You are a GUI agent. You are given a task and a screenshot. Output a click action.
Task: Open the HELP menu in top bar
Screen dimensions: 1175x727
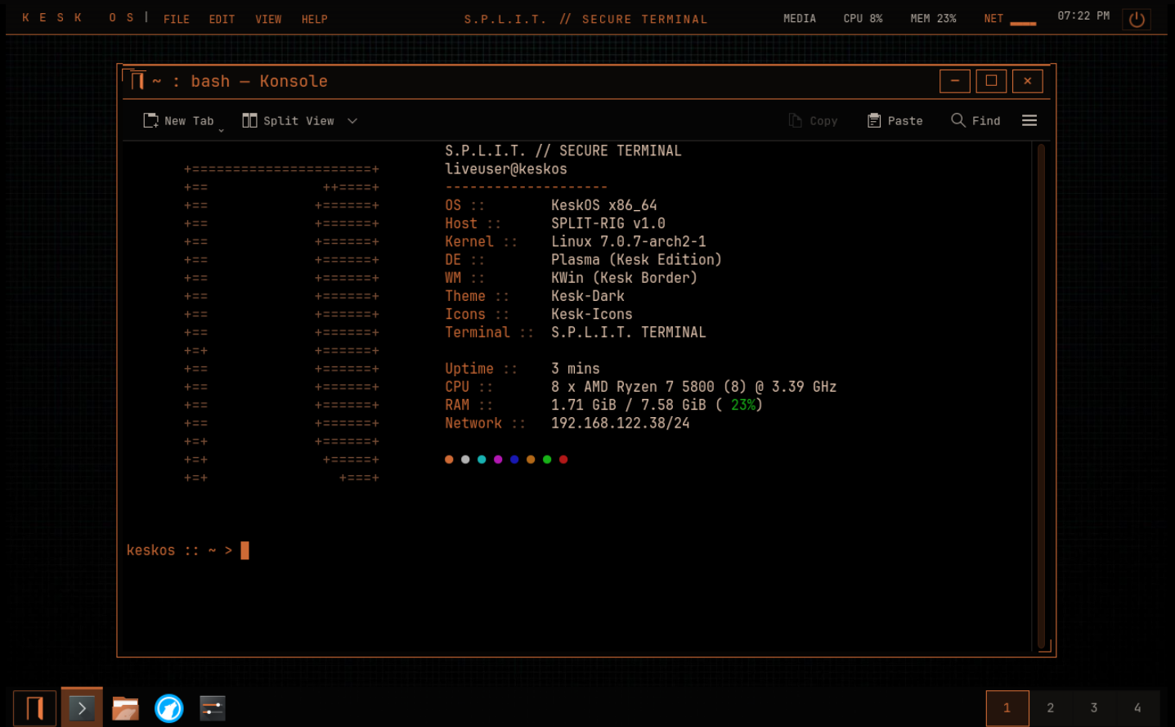[314, 19]
